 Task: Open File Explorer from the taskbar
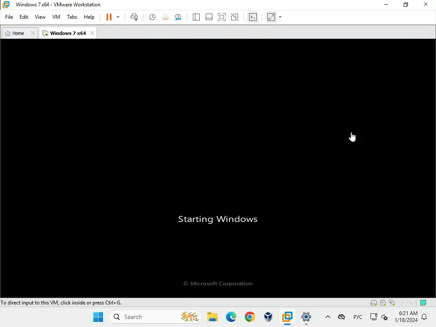coord(212,317)
